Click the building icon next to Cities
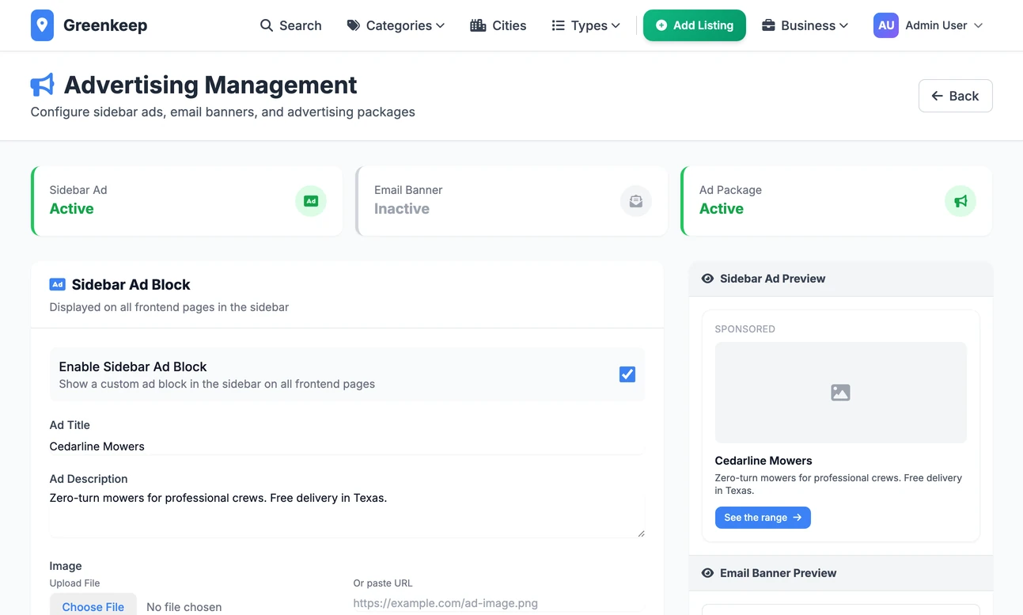The height and width of the screenshot is (615, 1023). tap(478, 25)
